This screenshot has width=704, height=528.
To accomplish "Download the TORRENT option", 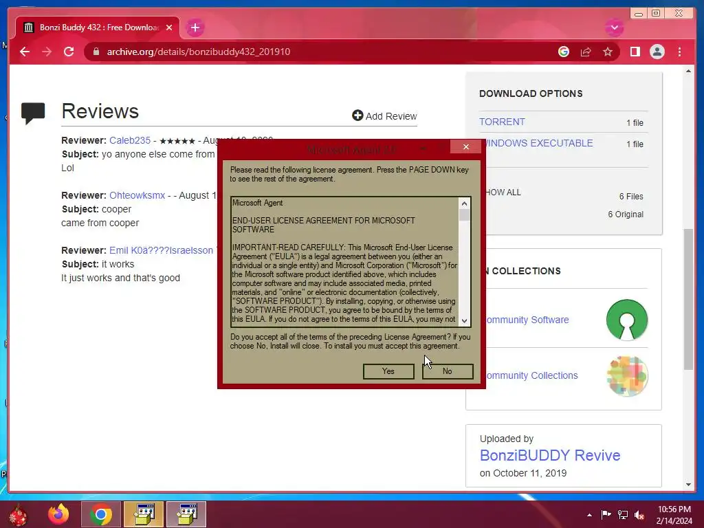I will pos(502,122).
